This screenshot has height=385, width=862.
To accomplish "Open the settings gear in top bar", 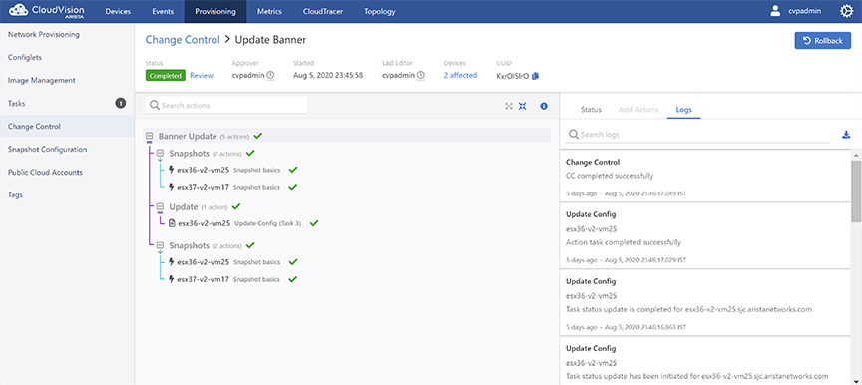I will tap(847, 11).
